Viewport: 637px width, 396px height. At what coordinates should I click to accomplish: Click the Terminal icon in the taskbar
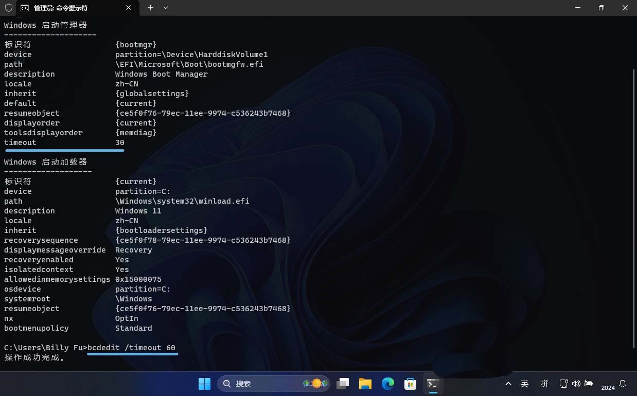coord(433,384)
